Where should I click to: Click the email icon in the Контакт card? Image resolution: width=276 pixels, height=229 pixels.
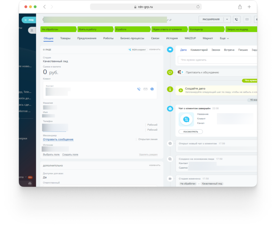click(x=146, y=89)
